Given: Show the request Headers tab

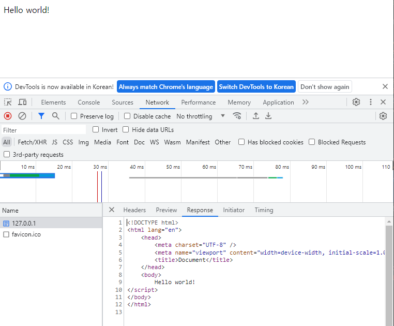Looking at the screenshot, I should (134, 210).
